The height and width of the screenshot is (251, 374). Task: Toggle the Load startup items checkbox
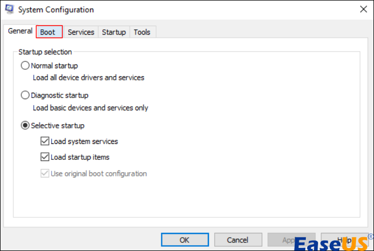(45, 157)
